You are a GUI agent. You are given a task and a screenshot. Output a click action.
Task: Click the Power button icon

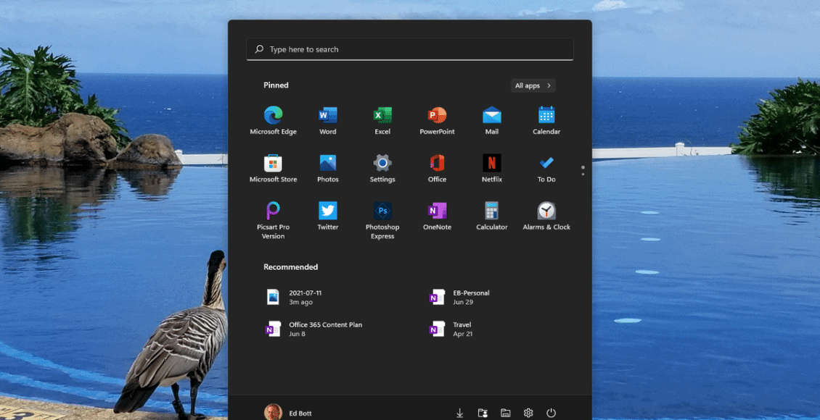click(x=552, y=413)
